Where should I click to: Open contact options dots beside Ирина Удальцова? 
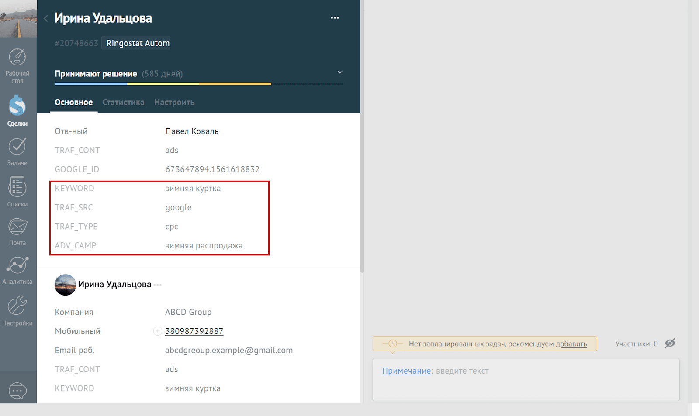tap(158, 285)
